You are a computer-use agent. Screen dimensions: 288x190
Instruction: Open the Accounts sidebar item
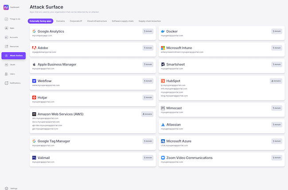[x=13, y=37]
